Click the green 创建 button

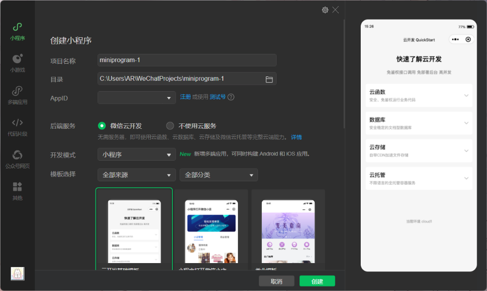[x=317, y=281]
